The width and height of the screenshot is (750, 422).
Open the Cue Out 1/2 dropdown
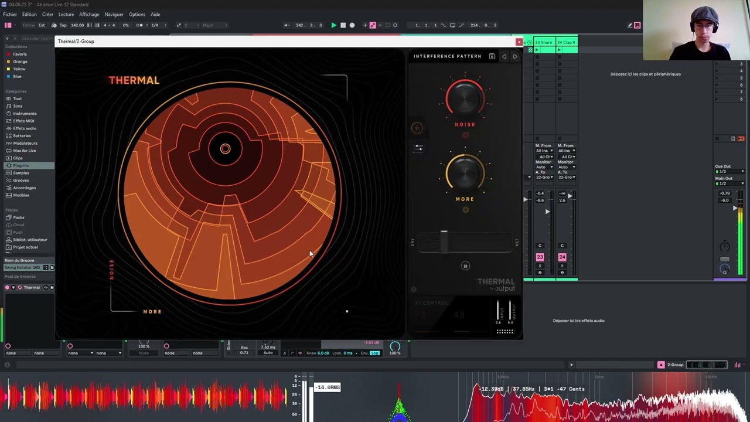[x=730, y=171]
